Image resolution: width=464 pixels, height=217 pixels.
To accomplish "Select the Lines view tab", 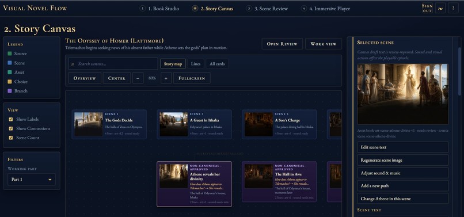I will tap(196, 64).
